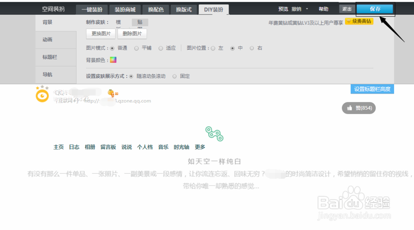Viewport: 414px width, 230px height.
Task: Set image position to 左
Action: pyautogui.click(x=213, y=48)
